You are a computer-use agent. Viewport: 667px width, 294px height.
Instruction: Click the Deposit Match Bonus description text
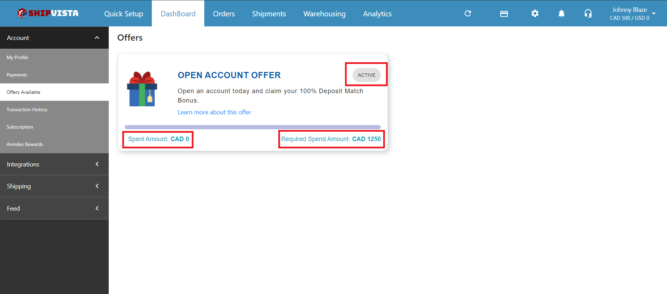(270, 96)
